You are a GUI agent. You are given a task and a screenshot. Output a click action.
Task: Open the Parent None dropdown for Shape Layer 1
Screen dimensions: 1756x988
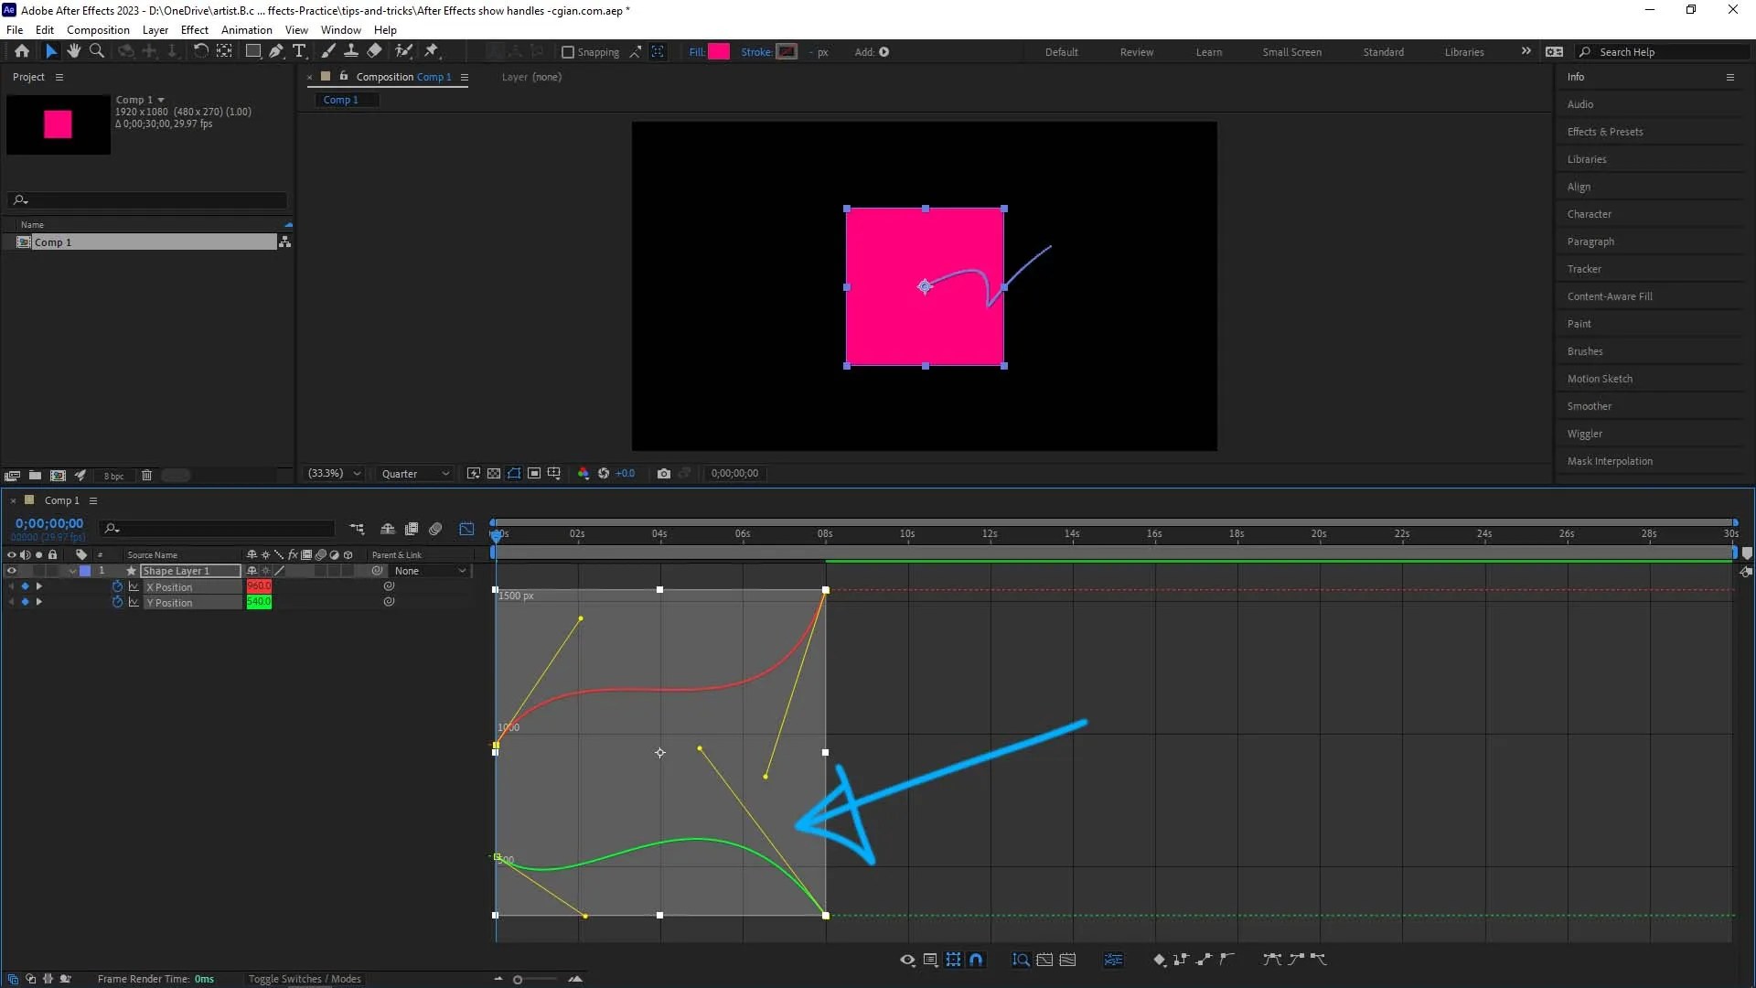(430, 571)
